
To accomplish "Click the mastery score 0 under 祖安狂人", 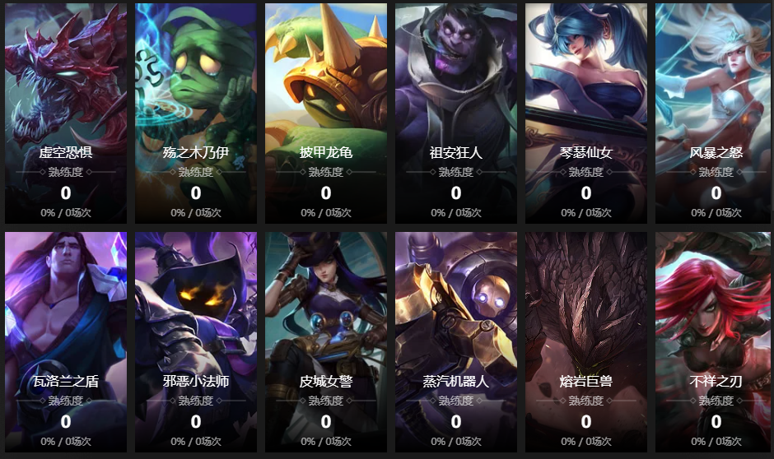I will (456, 192).
